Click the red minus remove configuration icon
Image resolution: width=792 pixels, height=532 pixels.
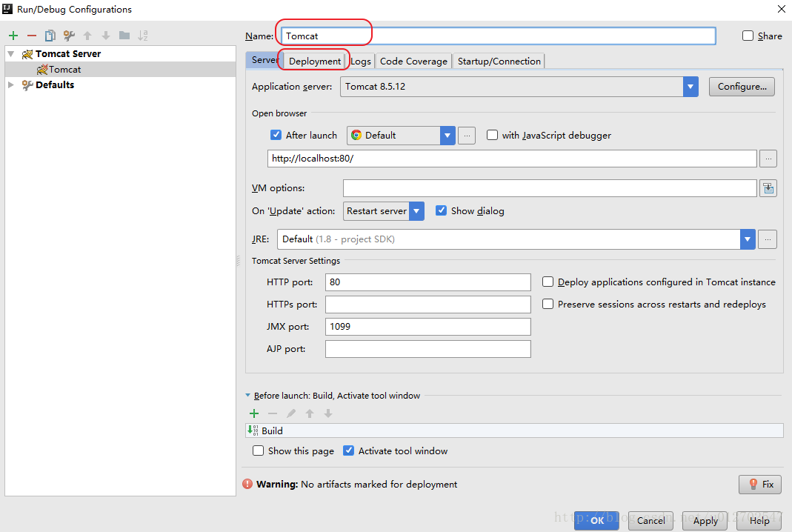tap(31, 36)
